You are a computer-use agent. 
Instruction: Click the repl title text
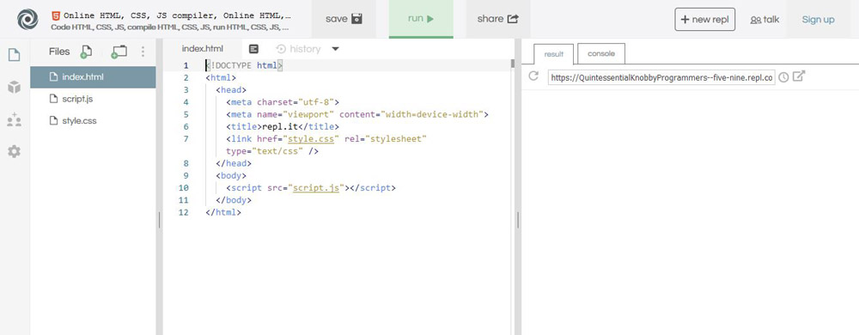pos(178,15)
